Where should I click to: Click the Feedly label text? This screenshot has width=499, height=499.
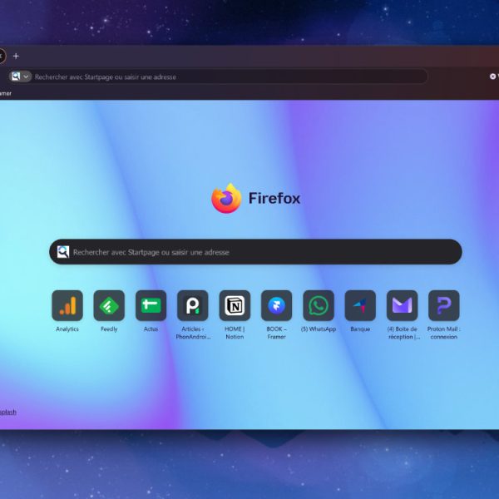pyautogui.click(x=109, y=329)
